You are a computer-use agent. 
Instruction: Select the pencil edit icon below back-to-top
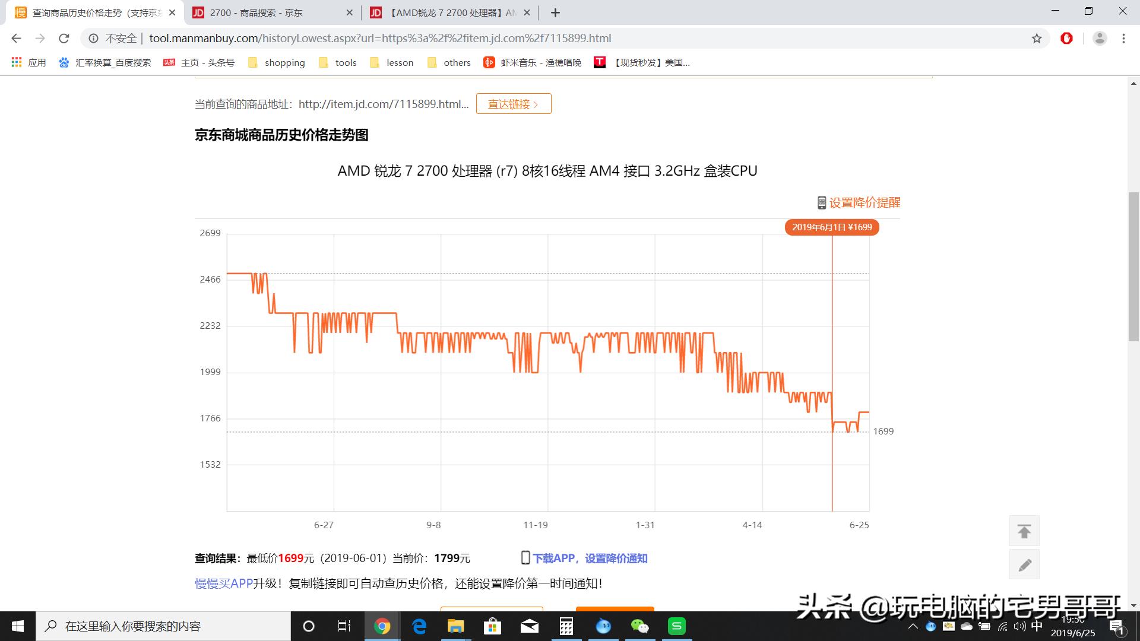pos(1024,564)
